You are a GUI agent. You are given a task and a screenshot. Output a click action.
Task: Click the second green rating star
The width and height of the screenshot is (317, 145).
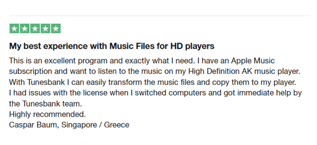click(x=24, y=29)
